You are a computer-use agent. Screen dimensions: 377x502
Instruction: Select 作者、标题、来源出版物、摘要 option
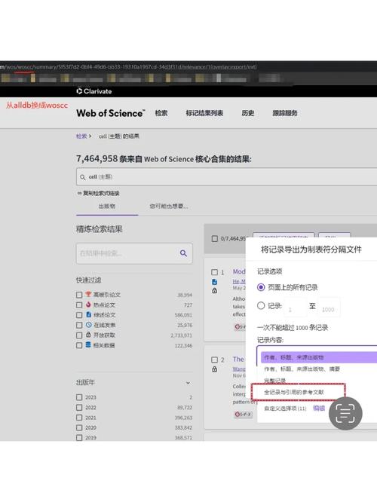(x=302, y=369)
